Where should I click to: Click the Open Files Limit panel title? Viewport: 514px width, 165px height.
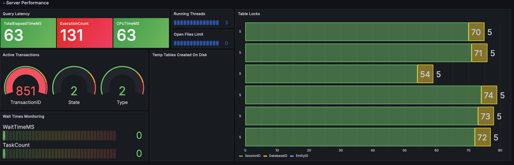pyautogui.click(x=188, y=34)
